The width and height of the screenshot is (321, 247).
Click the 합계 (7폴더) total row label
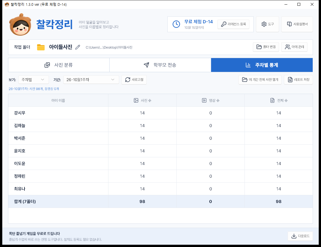(x=25, y=202)
